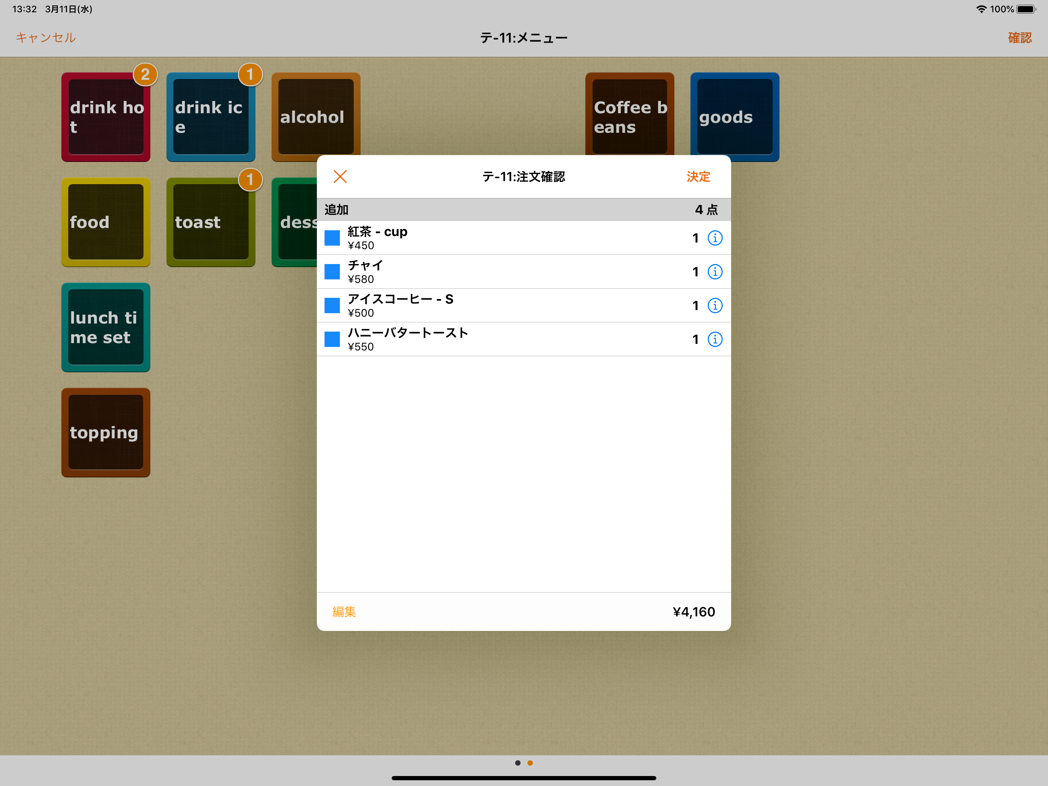Tap the Wi-Fi status icon
The width and height of the screenshot is (1048, 786).
[x=981, y=9]
